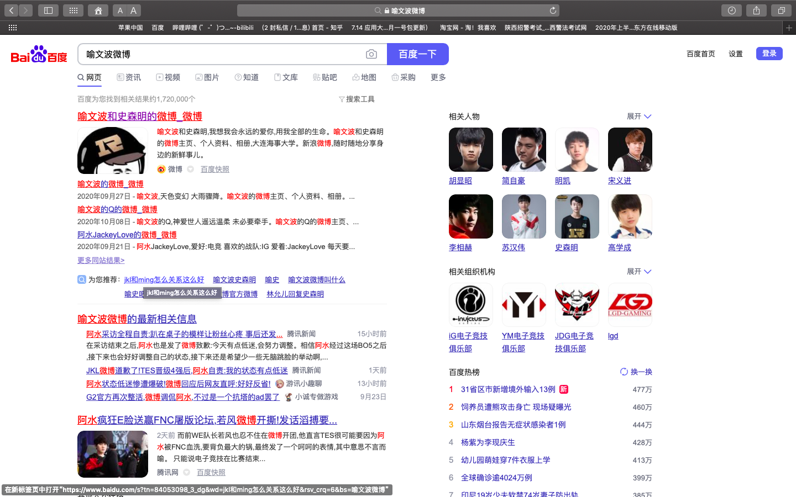Screen dimensions: 796x497
Task: Open 简自豪 person thumbnail
Action: click(524, 150)
